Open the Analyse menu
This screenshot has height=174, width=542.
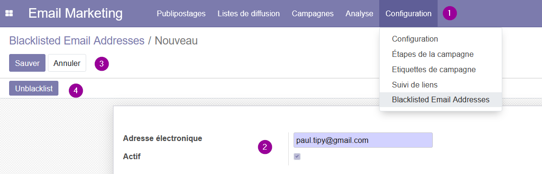point(359,13)
